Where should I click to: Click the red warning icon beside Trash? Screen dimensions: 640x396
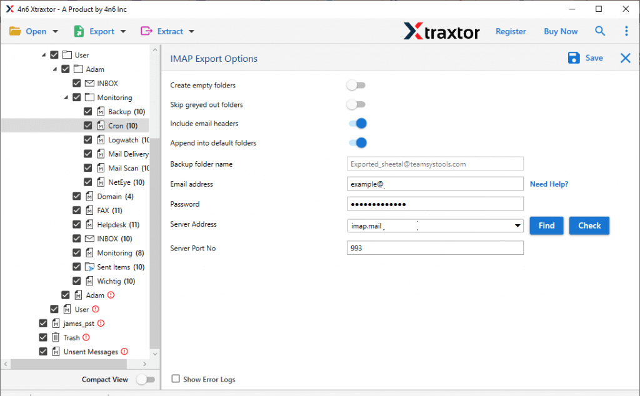point(86,337)
